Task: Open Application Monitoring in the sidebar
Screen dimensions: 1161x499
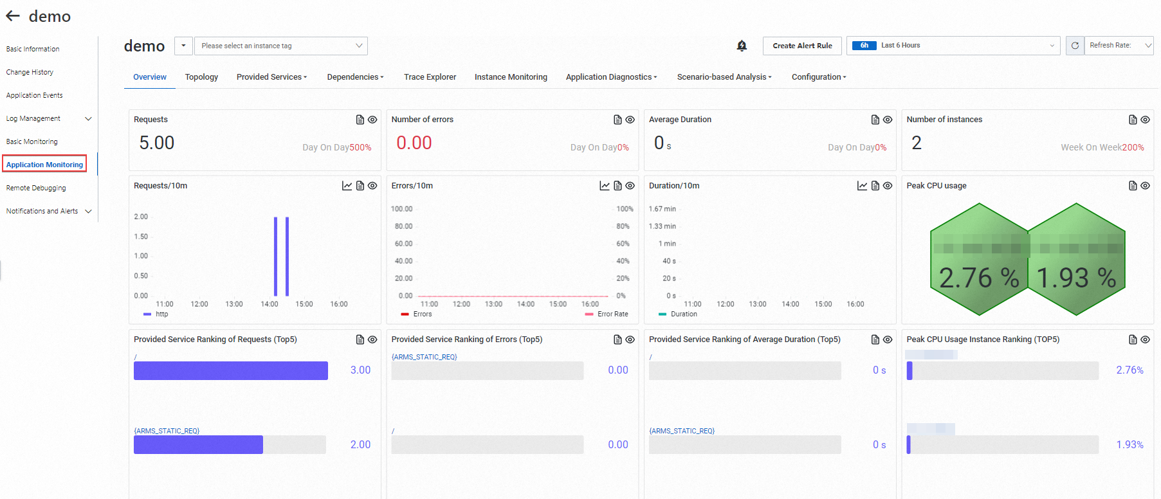Action: [44, 165]
